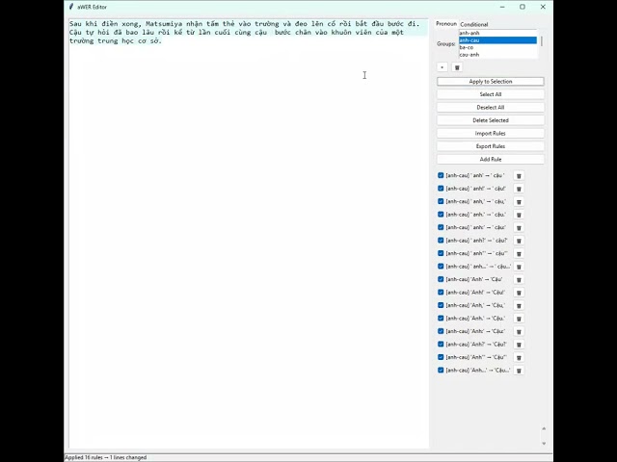The image size is (617, 462).
Task: Delete capitalized 'Anh' → 'Cậu' rule with trash icon
Action: 519,280
